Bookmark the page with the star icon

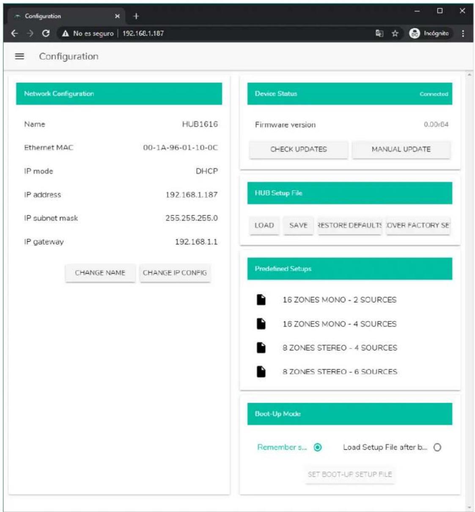(395, 33)
